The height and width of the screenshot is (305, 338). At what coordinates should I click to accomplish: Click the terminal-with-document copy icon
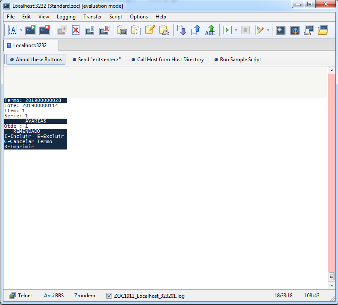click(x=90, y=30)
